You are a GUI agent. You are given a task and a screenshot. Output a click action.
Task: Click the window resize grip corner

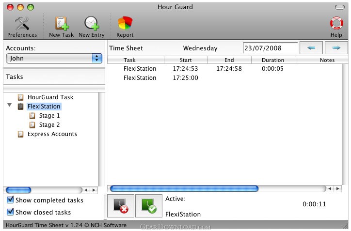346,226
